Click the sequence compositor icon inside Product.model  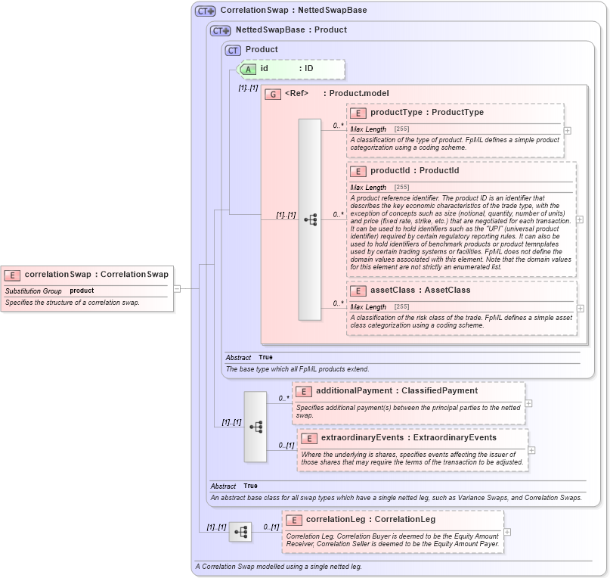[x=310, y=219]
